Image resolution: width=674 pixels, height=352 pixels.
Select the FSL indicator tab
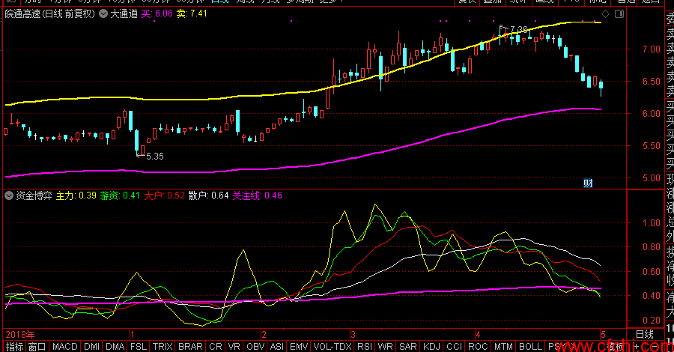[139, 347]
